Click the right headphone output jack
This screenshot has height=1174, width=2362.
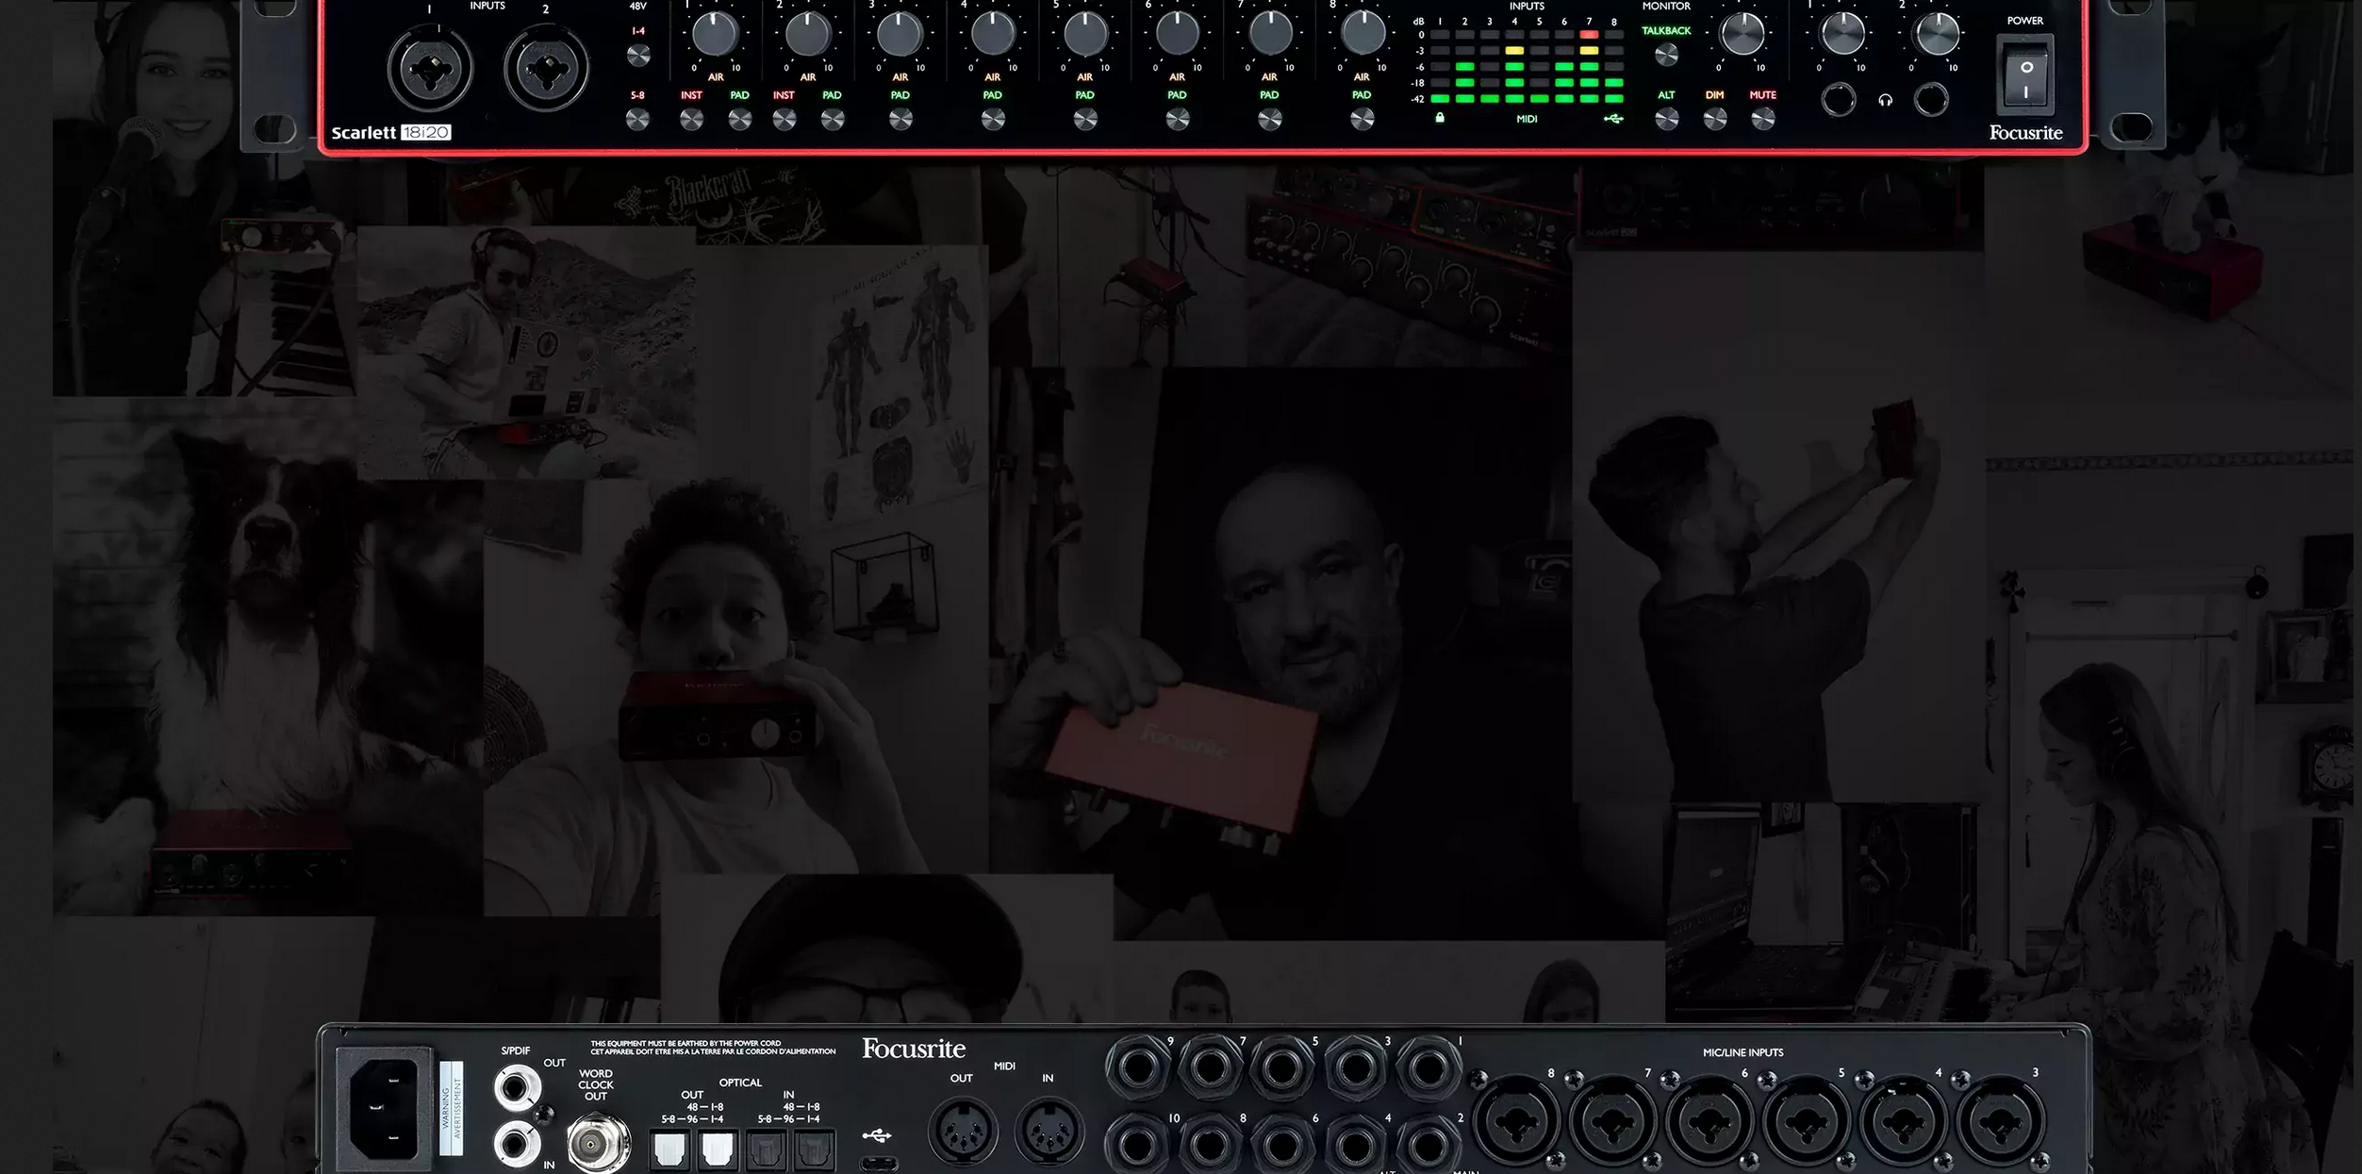click(1931, 100)
